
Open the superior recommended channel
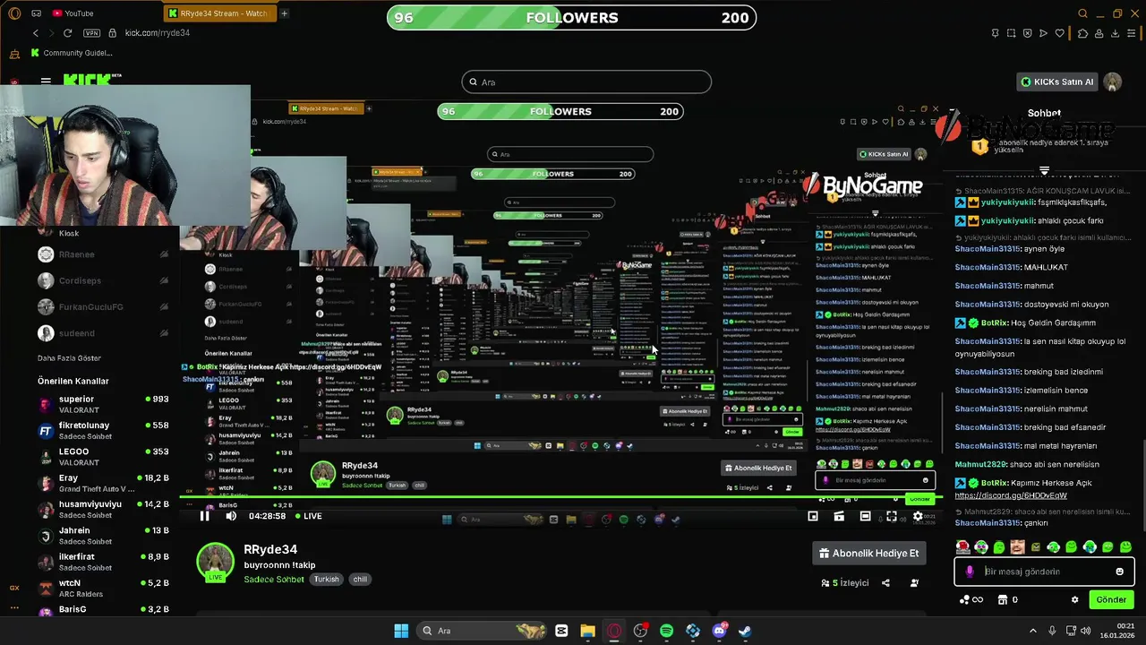[103, 405]
